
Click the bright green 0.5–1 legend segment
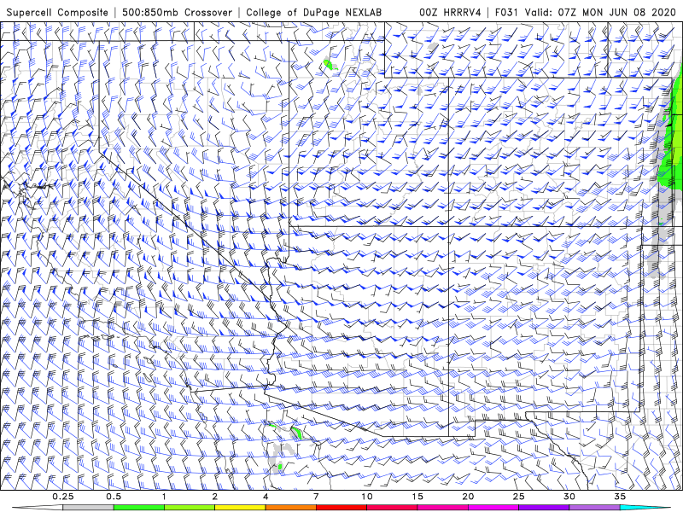coord(138,508)
